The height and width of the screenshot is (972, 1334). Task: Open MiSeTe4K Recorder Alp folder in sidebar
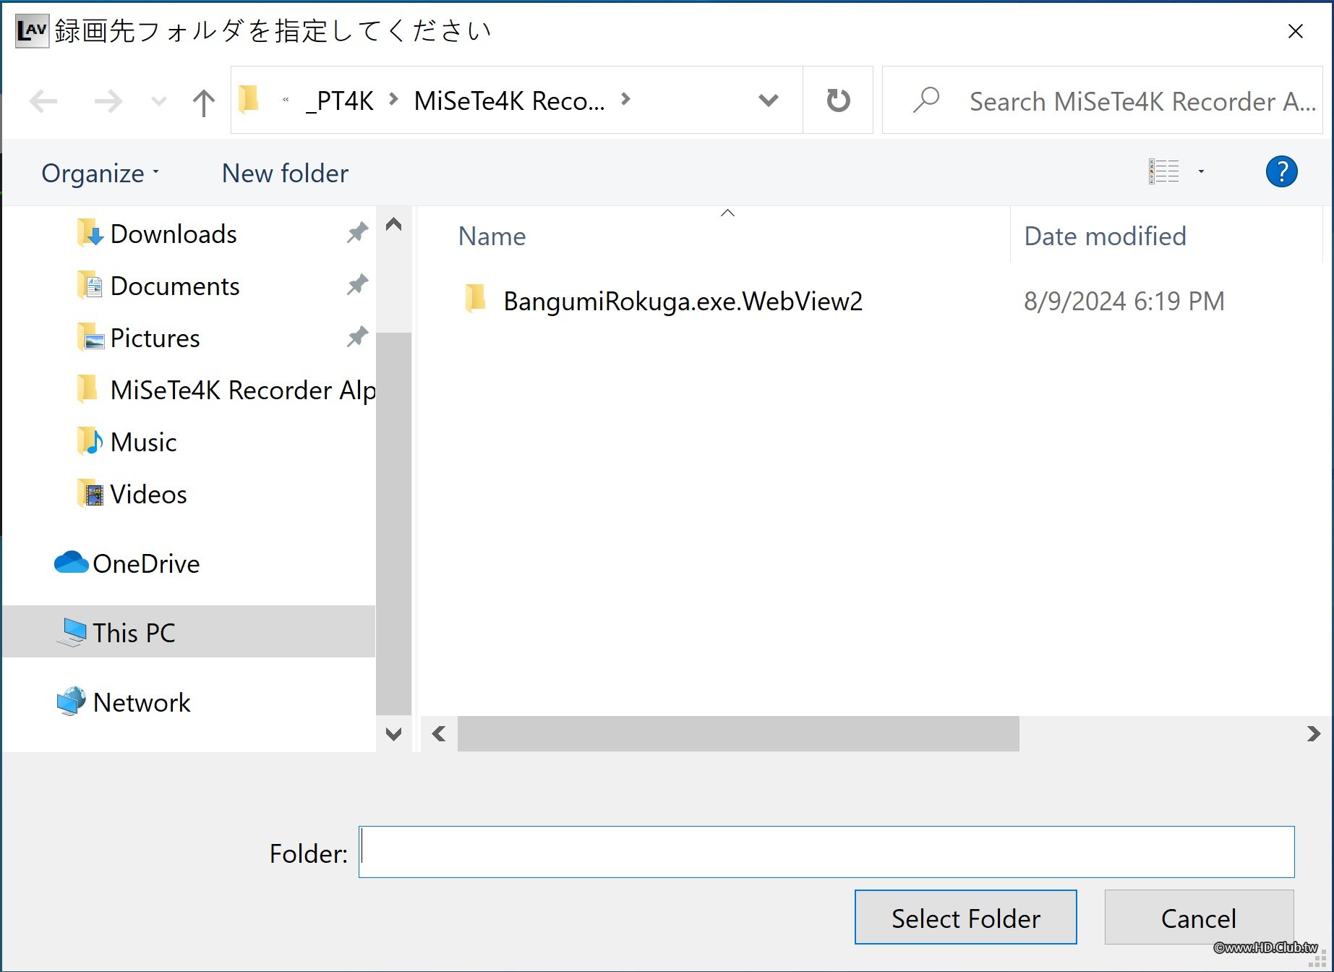[242, 390]
